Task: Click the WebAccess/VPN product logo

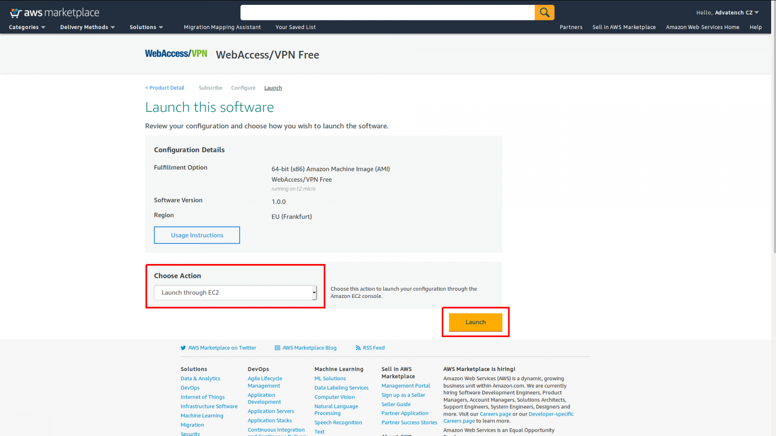Action: click(176, 54)
